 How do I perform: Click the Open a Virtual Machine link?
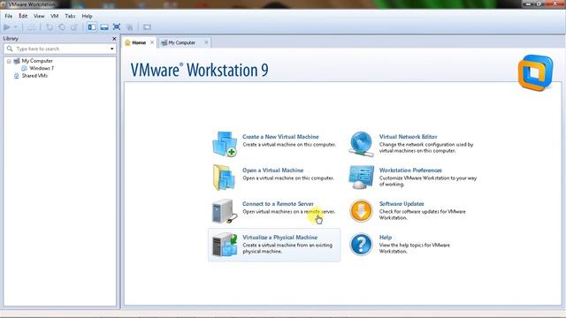pyautogui.click(x=273, y=170)
